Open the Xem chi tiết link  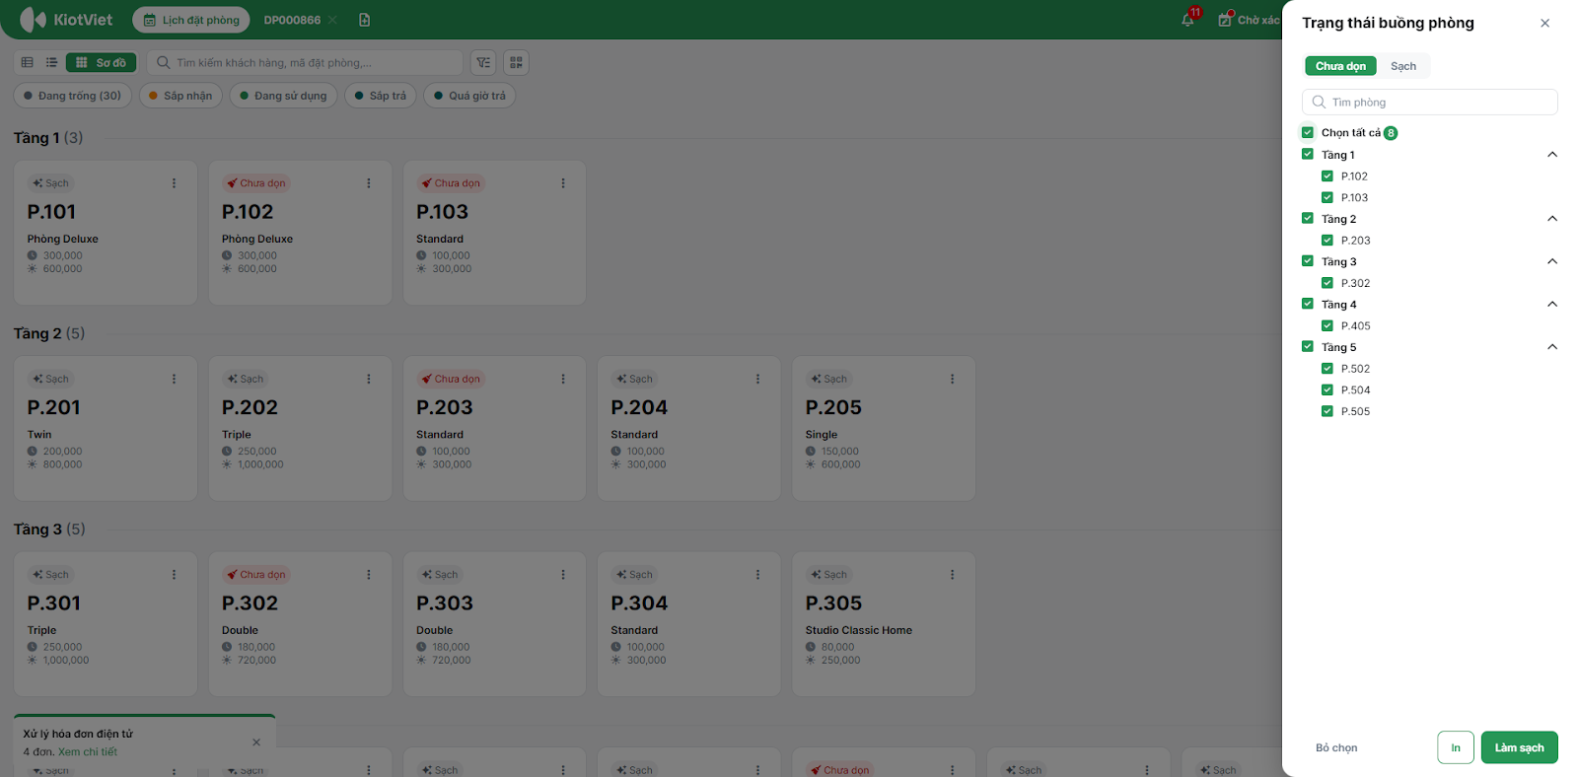click(88, 751)
